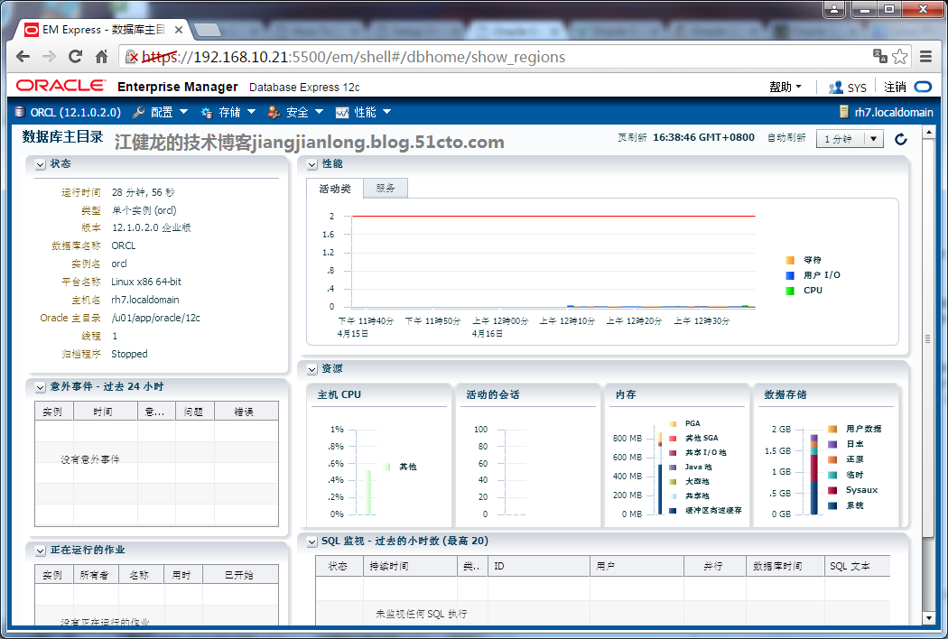Viewport: 948px width, 639px height.
Task: Click the Linux x86 64-bit platform value
Action: [x=146, y=282]
